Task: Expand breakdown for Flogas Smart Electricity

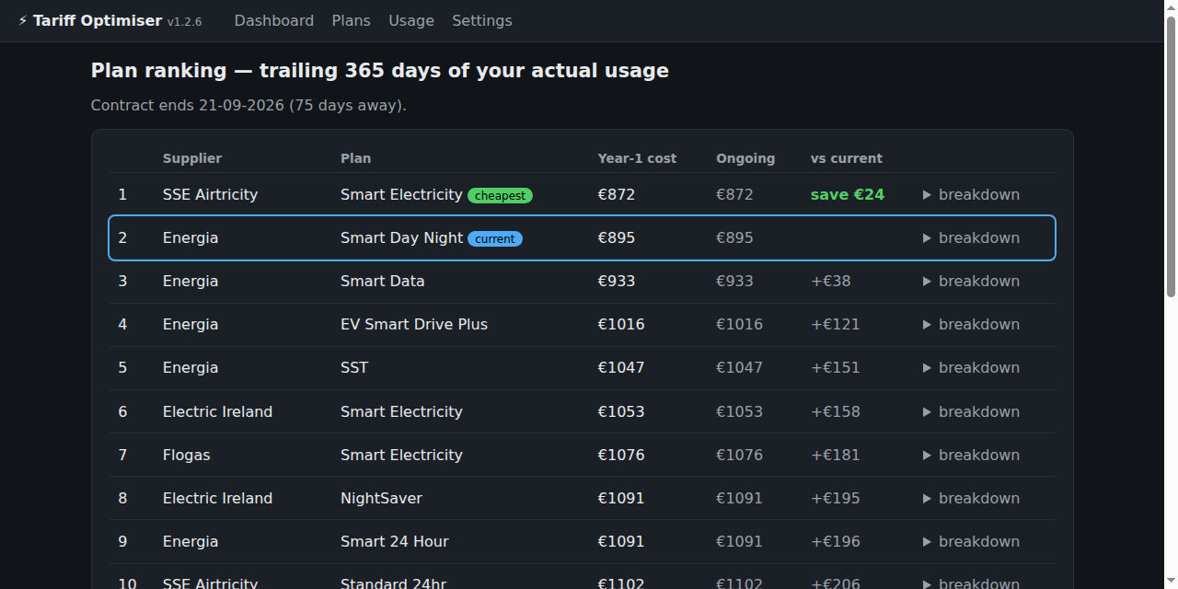Action: click(971, 455)
